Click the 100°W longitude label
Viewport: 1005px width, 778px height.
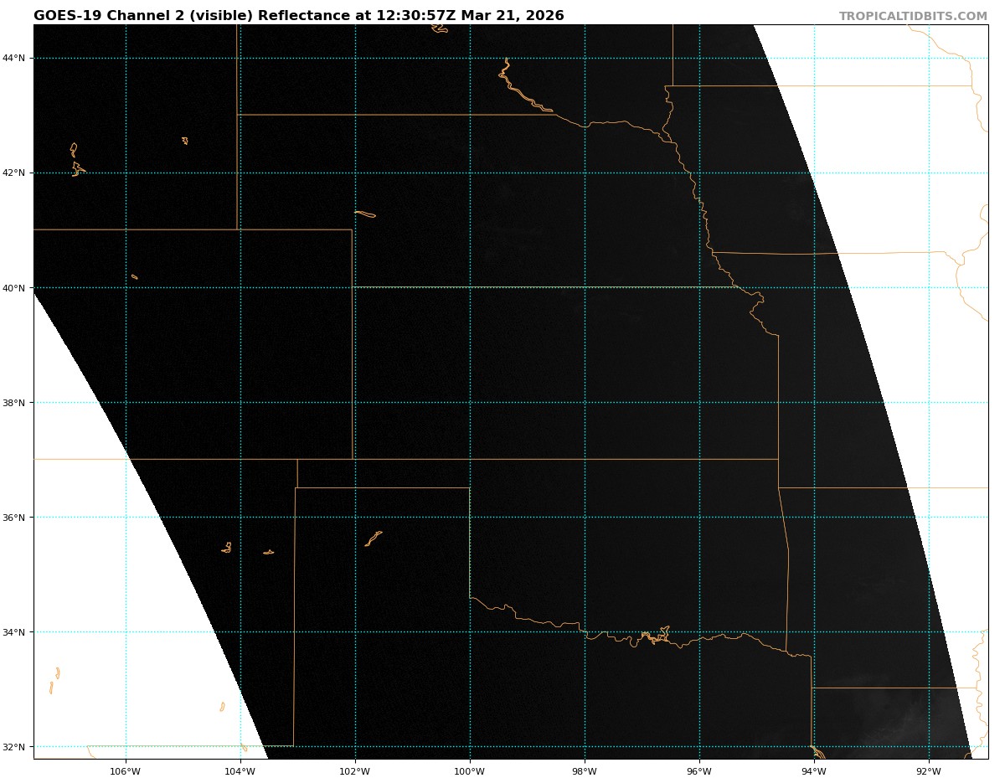pyautogui.click(x=469, y=771)
